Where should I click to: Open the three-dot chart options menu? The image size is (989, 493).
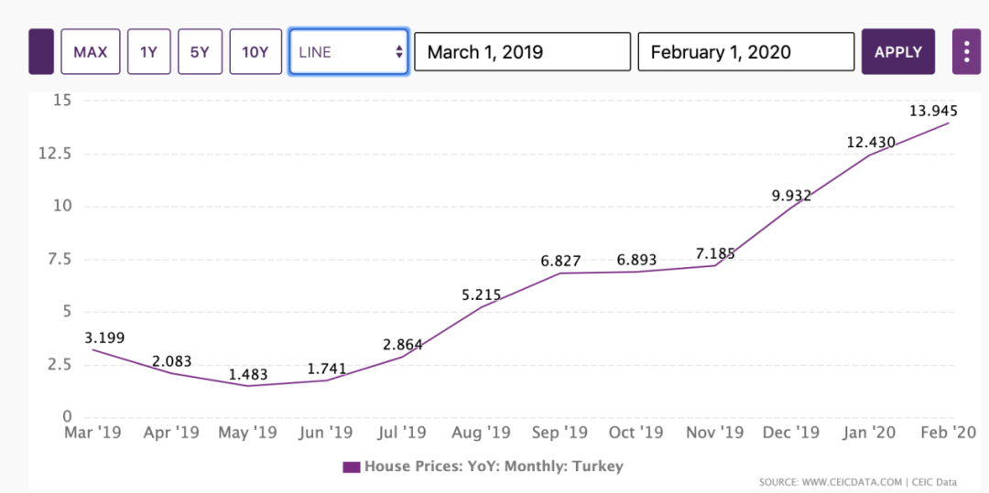pos(966,52)
